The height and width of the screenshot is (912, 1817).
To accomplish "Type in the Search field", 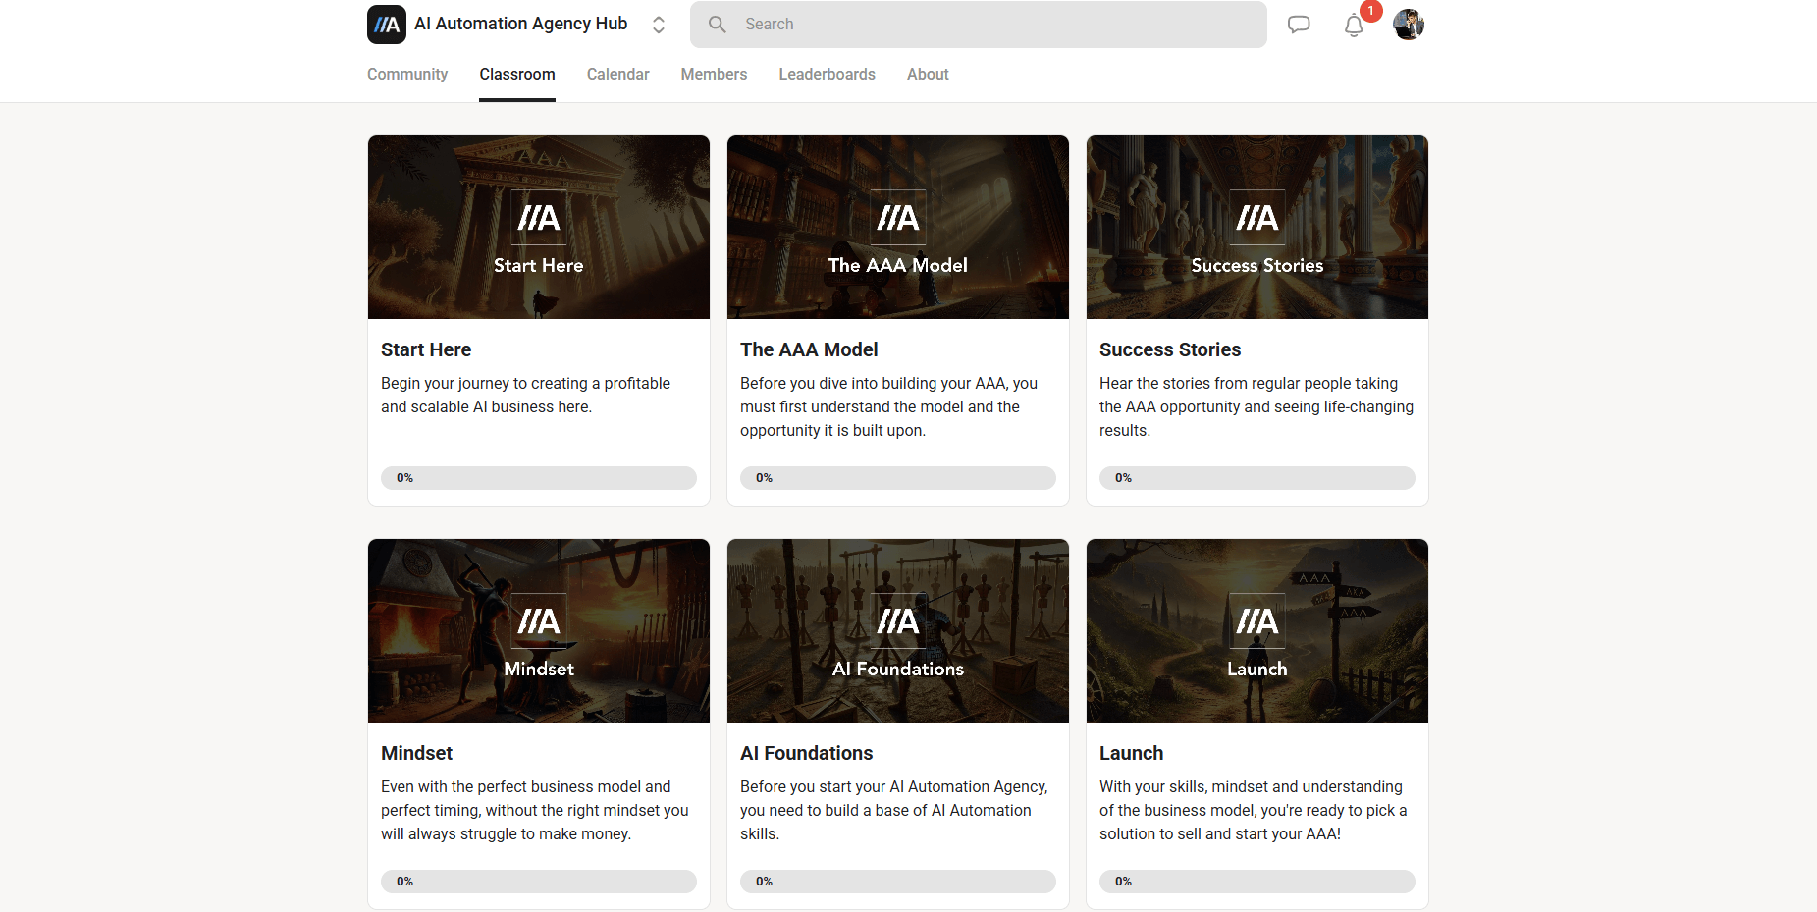I will [x=991, y=25].
